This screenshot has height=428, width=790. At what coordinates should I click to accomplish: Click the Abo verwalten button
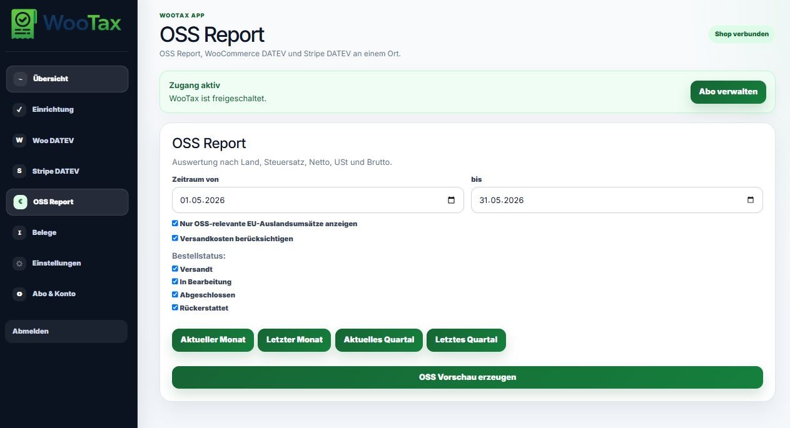point(728,92)
